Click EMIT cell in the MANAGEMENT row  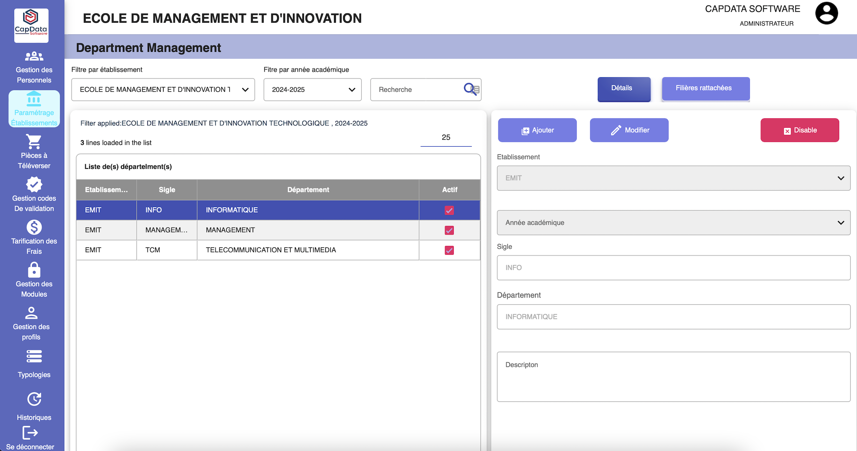pos(106,230)
